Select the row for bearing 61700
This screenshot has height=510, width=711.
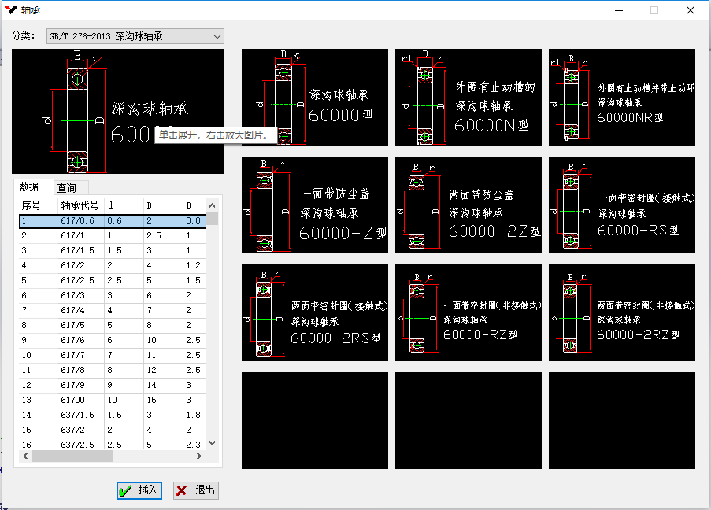[79, 400]
